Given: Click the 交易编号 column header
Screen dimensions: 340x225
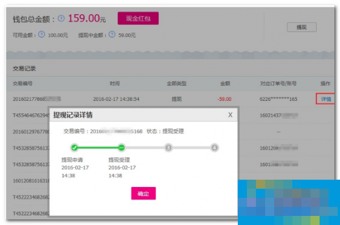Looking at the screenshot, I should click(23, 83).
